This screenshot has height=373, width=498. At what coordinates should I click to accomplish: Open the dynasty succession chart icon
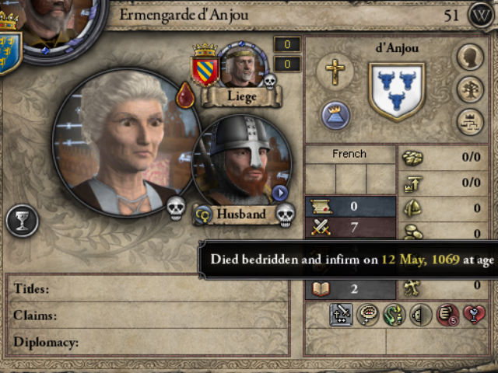[470, 122]
